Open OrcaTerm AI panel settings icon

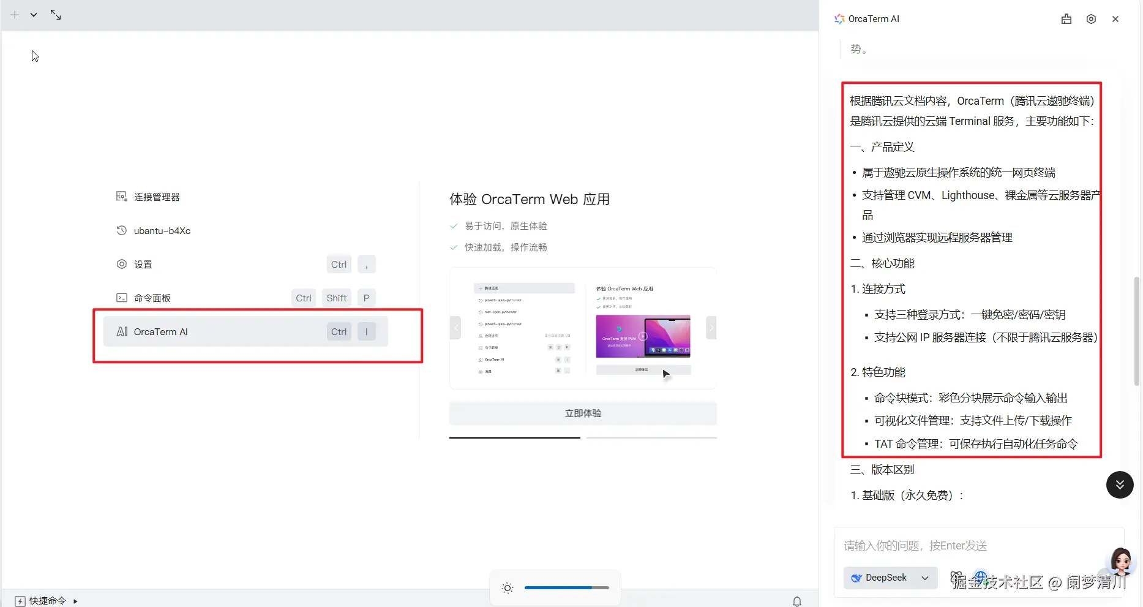point(1091,19)
